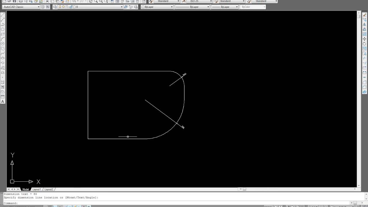The width and height of the screenshot is (368, 207).
Task: Click layer 0 color swatch square
Action: click(74, 7)
